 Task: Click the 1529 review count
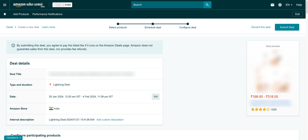point(274,110)
